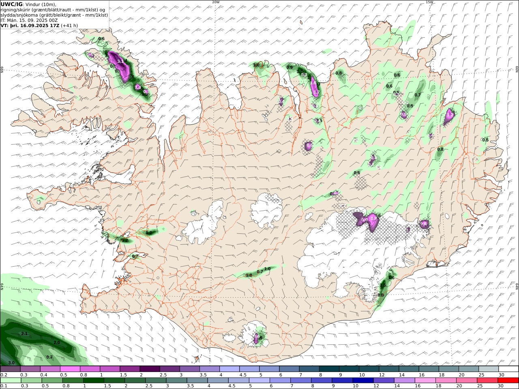This screenshot has width=519, height=389.
Task: Click the darkest purple swatch between 2 and 2.5 in the snow scale
Action: click(150, 369)
